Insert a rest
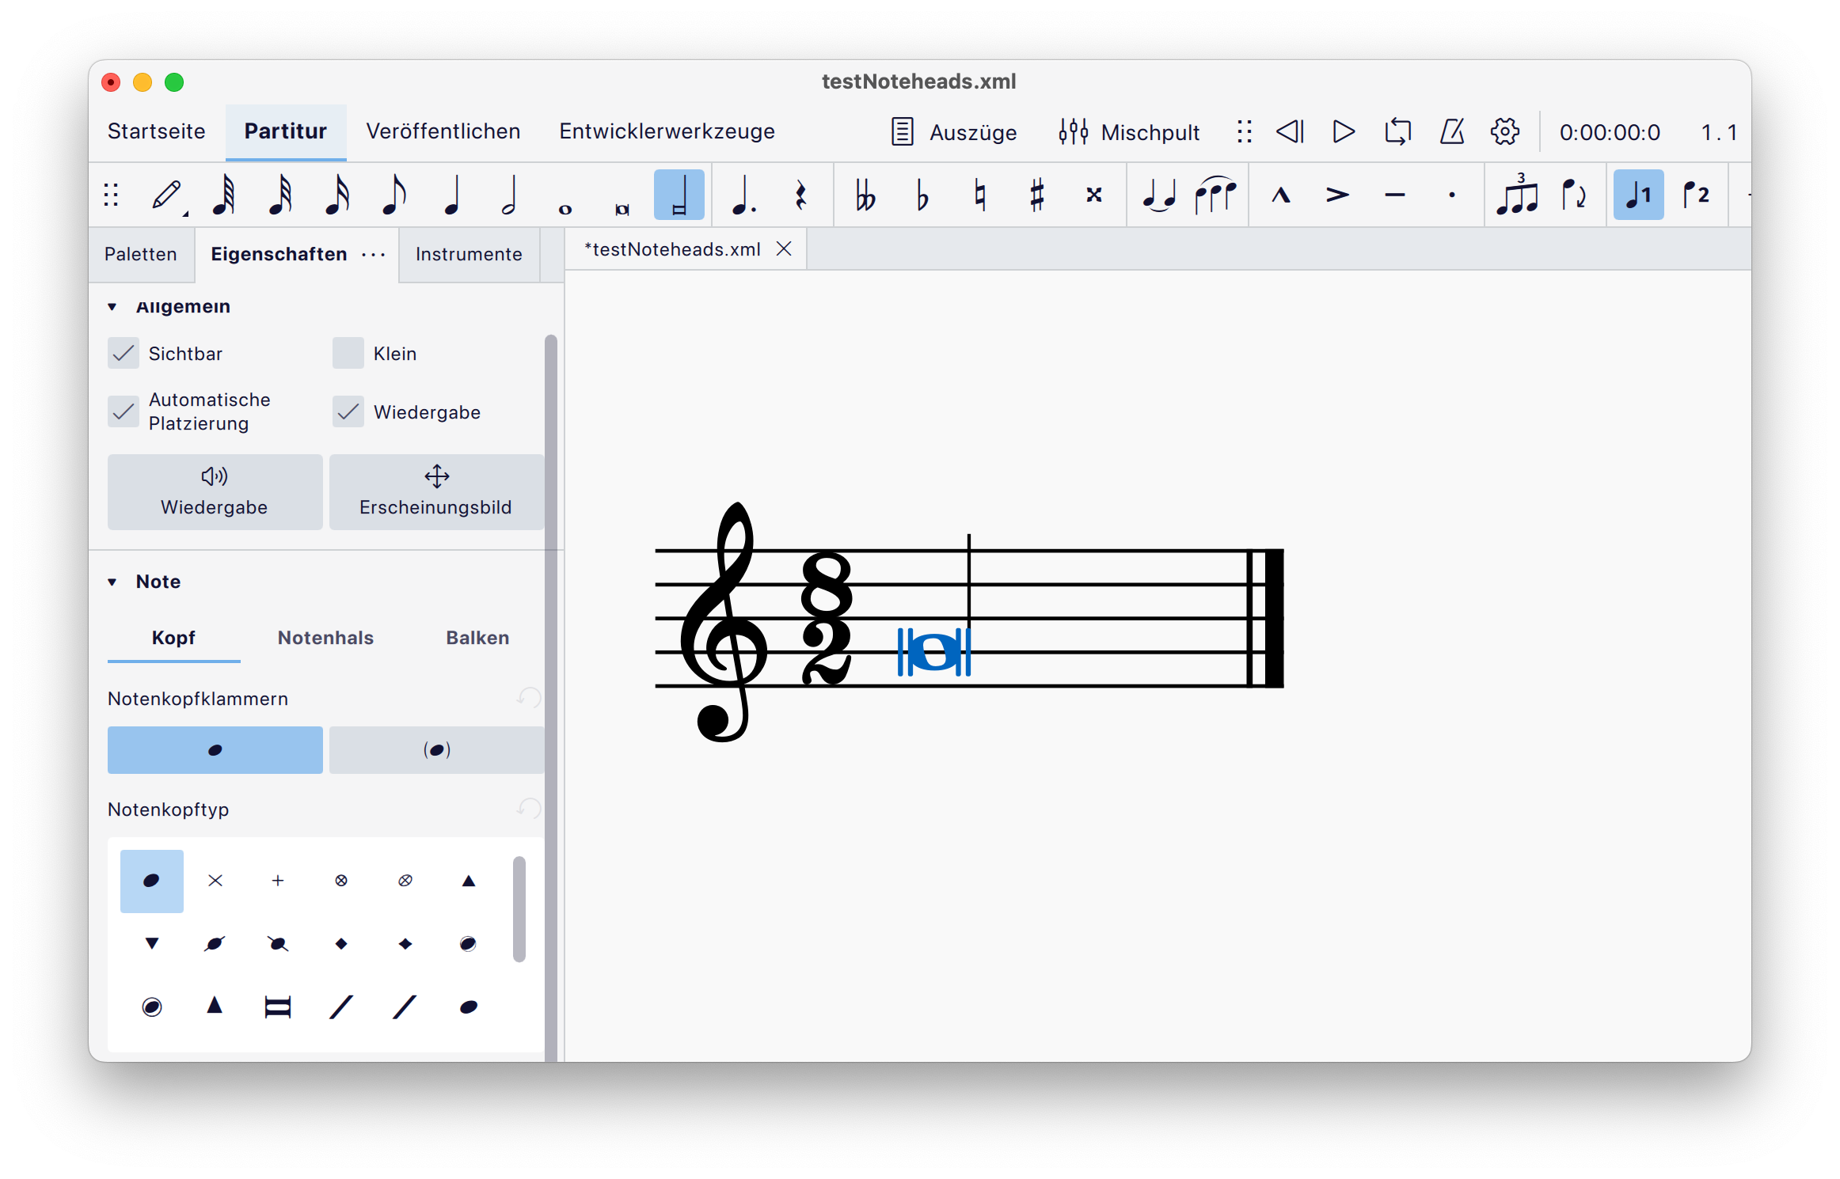This screenshot has width=1840, height=1179. coord(801,194)
